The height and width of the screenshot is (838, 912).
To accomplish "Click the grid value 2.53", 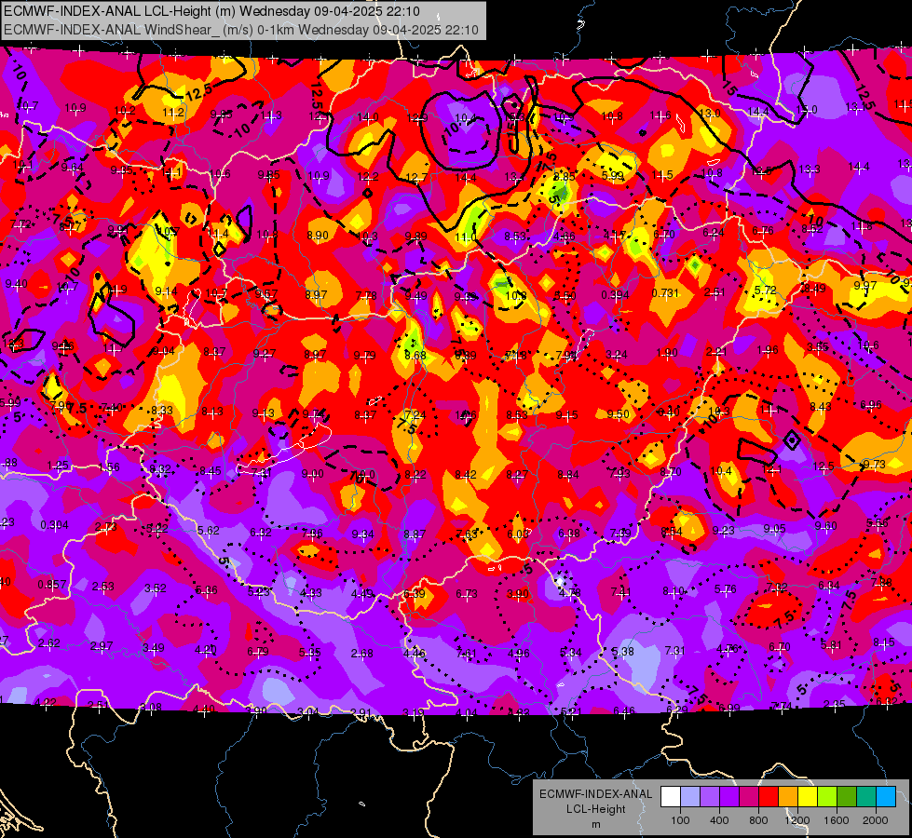I will tap(103, 587).
